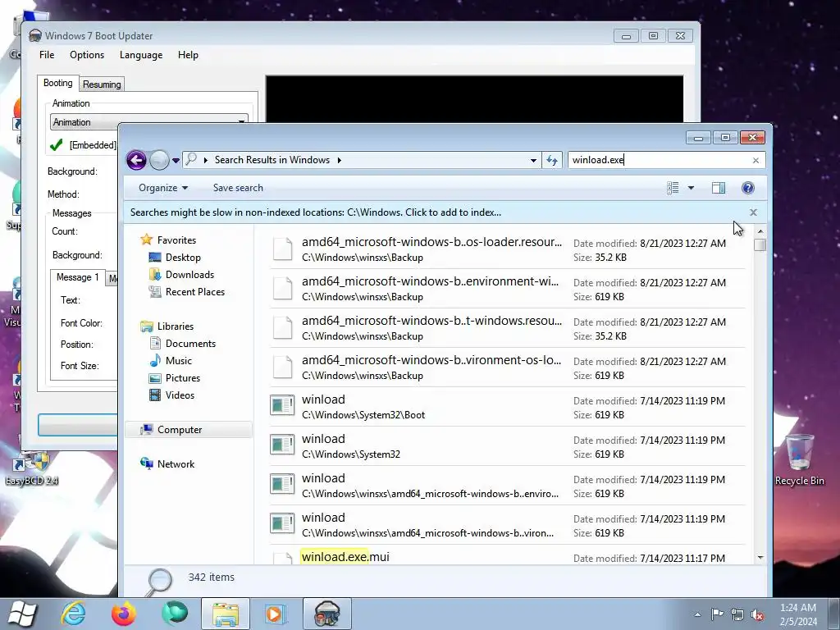Click the non-indexed locations info bar message

(x=316, y=212)
